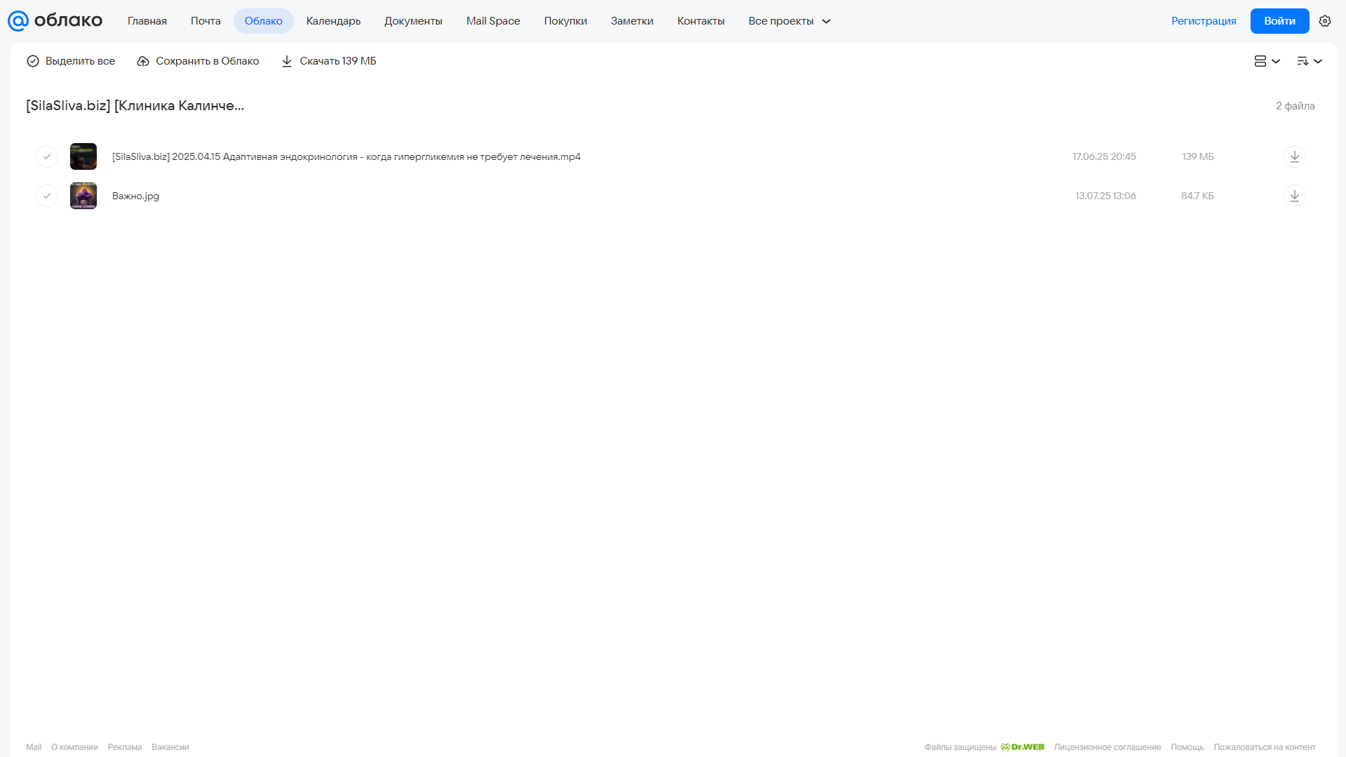Select the checkbox for the mp4 file
The width and height of the screenshot is (1346, 757).
click(x=47, y=156)
